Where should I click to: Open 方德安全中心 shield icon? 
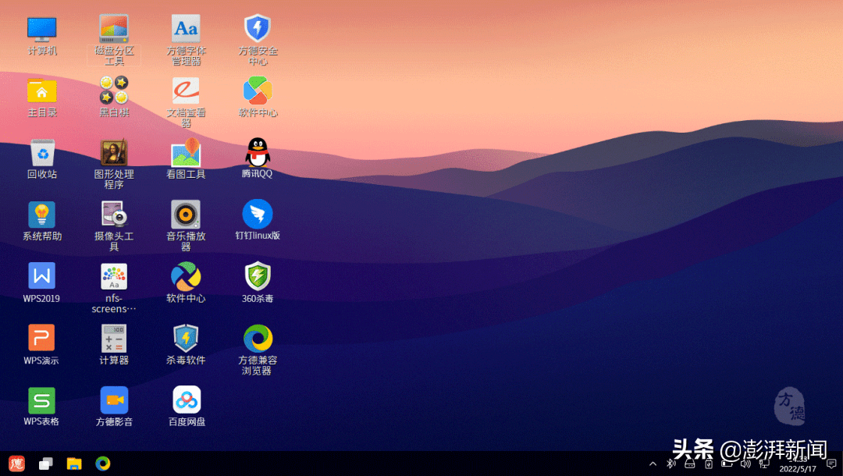pyautogui.click(x=258, y=30)
